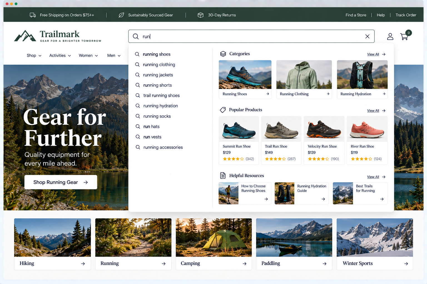427x284 pixels.
Task: Open the Track Order link
Action: [406, 15]
